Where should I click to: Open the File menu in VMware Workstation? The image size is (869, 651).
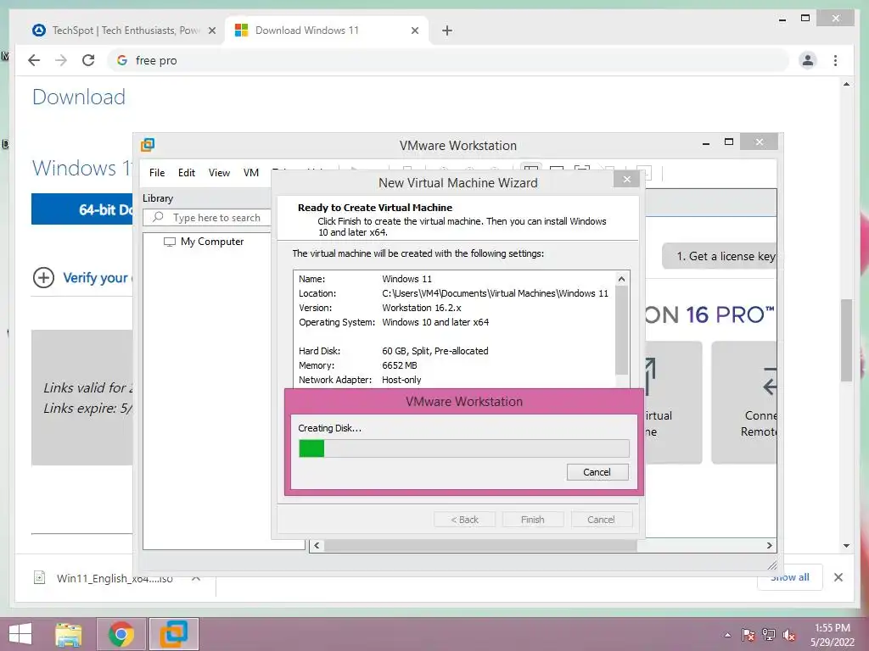click(157, 173)
